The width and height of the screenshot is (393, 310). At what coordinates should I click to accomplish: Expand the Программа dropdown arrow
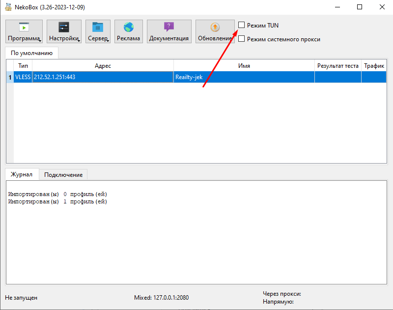[40, 41]
